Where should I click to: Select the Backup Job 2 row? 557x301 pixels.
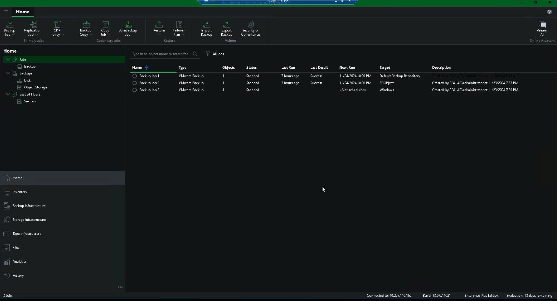[x=343, y=83]
